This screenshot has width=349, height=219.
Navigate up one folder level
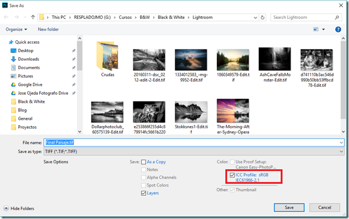tap(33, 17)
